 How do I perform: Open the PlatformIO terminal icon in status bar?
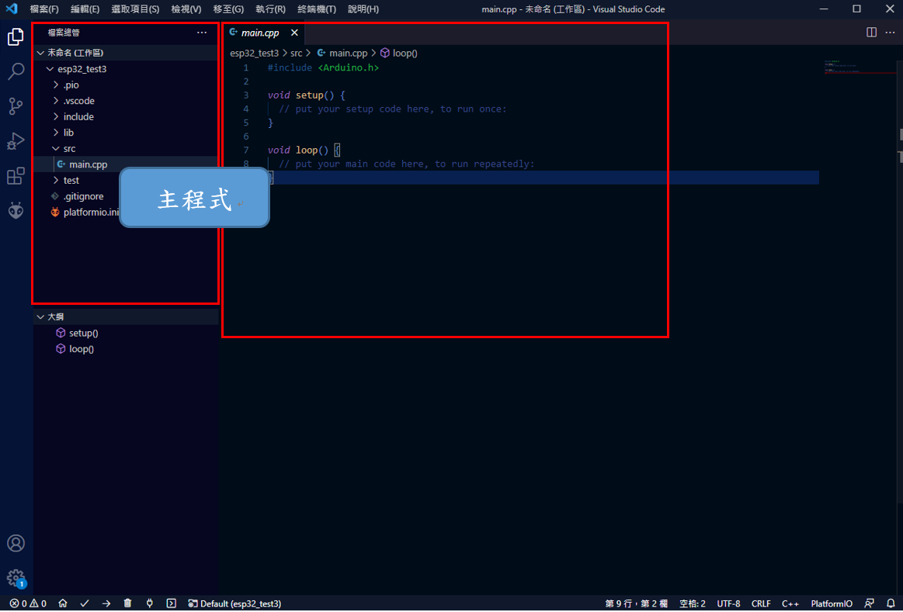coord(171,603)
